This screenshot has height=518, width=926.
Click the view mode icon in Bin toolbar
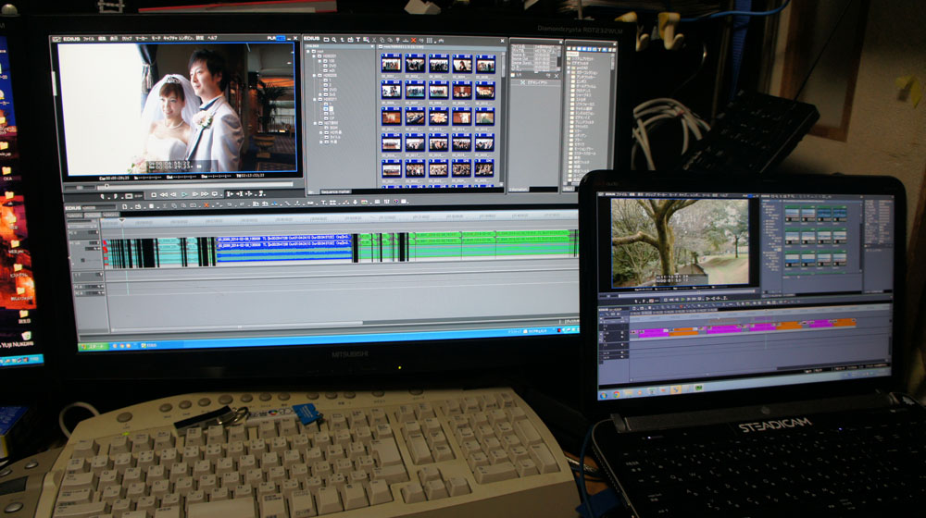pos(430,40)
